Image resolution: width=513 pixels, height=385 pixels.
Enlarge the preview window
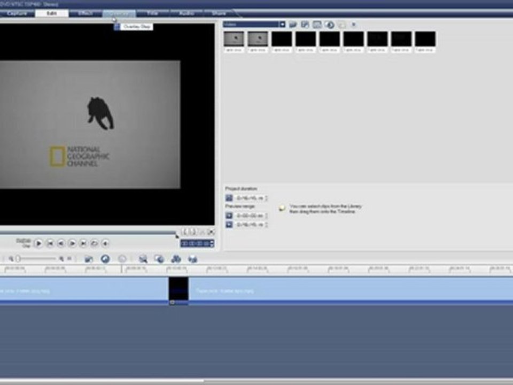pyautogui.click(x=211, y=232)
